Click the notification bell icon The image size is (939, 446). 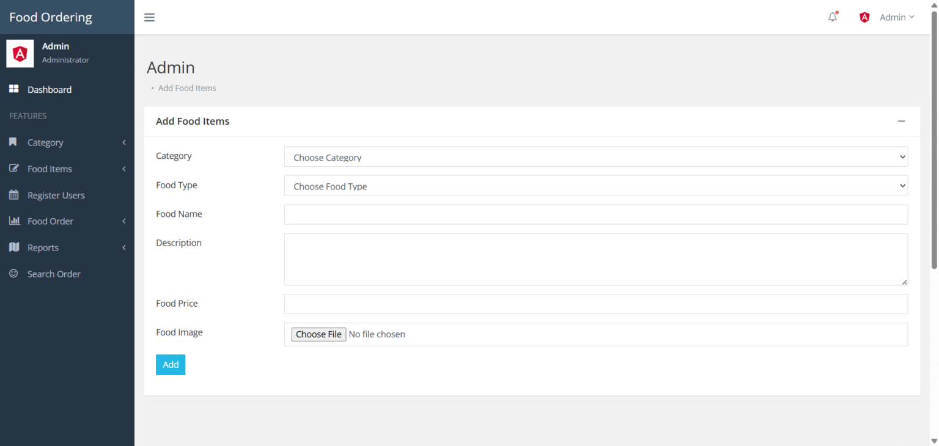[832, 16]
